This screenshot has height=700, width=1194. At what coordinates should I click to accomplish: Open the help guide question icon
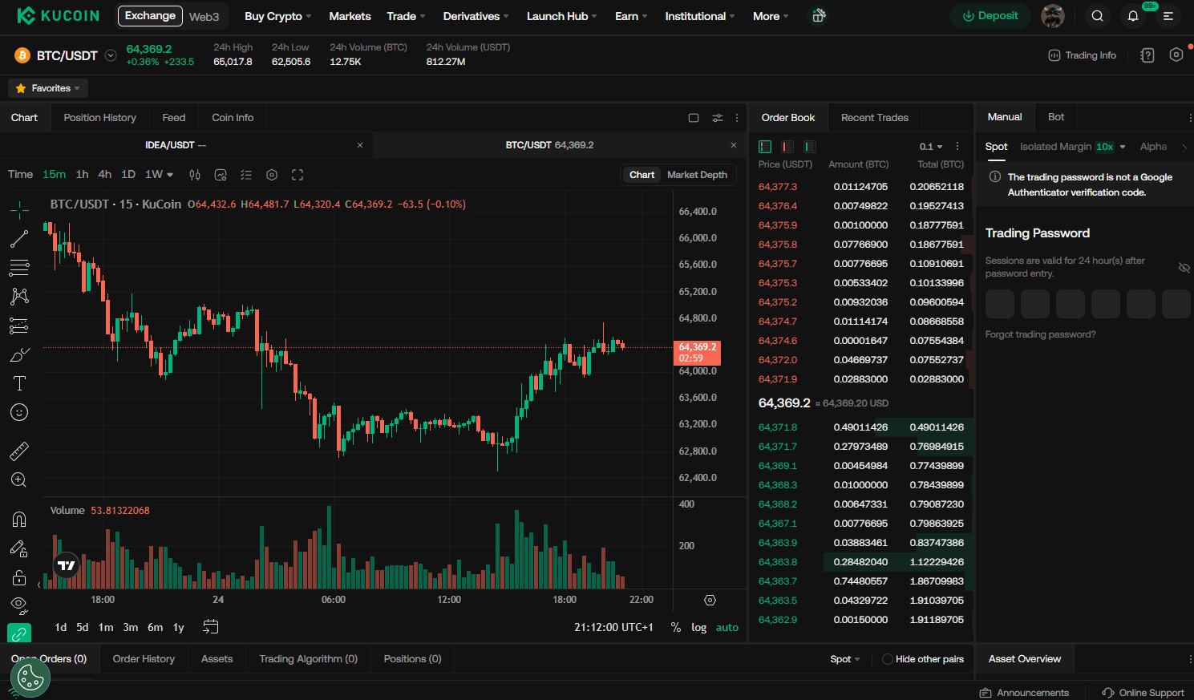(1147, 55)
